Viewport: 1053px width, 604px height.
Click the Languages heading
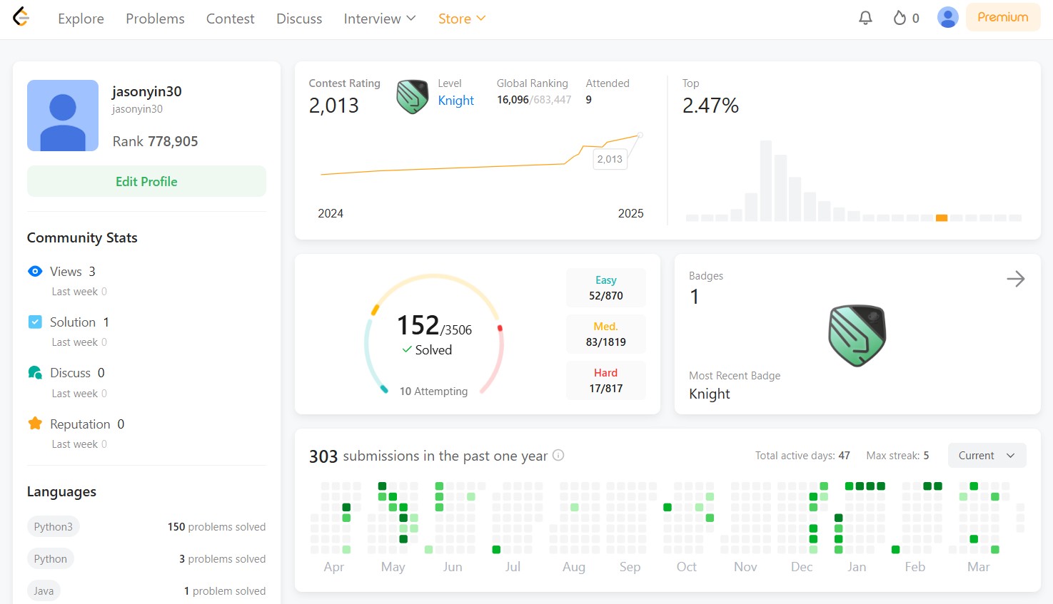(x=61, y=491)
